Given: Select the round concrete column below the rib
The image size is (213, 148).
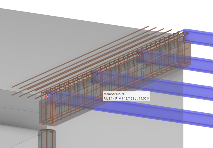Looking at the screenshot, I should [x=47, y=139].
